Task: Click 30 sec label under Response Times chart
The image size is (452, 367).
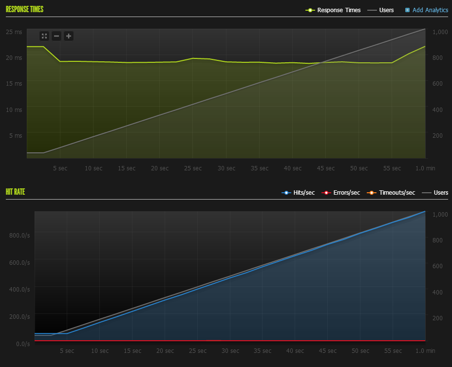Action: click(x=226, y=168)
